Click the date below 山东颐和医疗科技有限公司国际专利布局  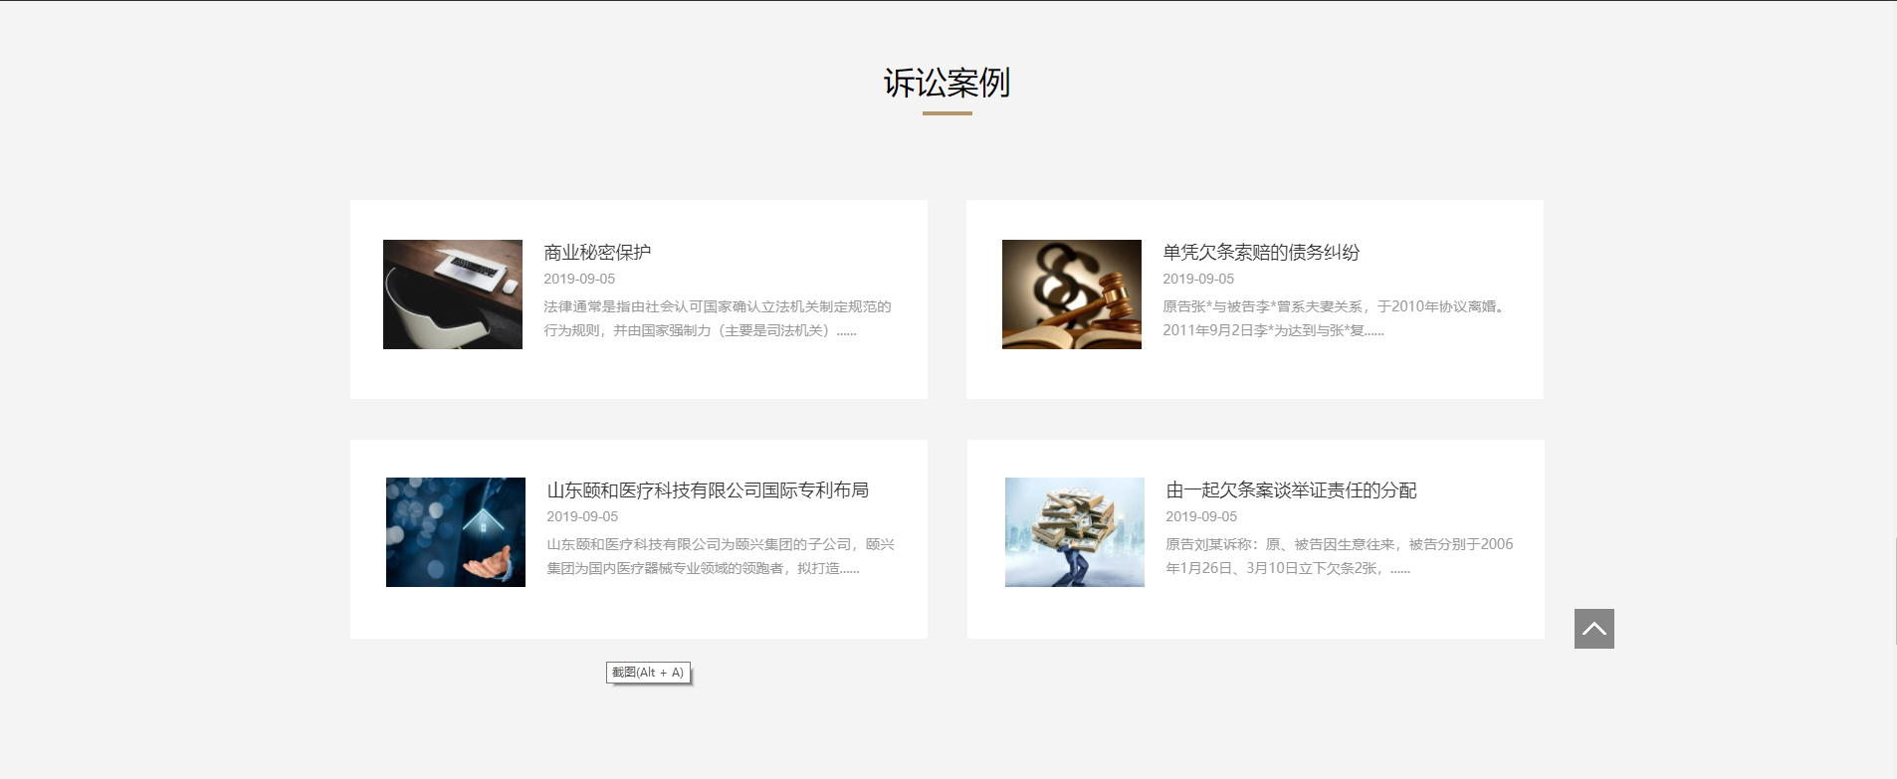click(582, 517)
